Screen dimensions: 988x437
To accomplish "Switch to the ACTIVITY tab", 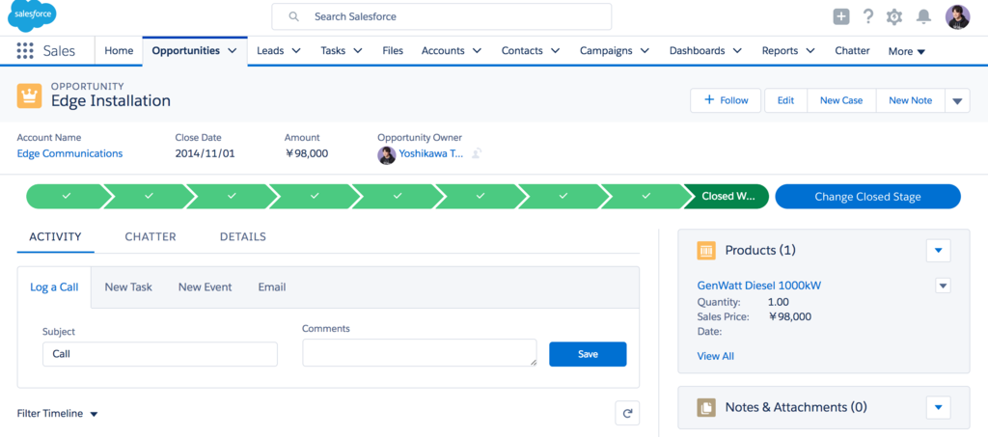I will [55, 237].
